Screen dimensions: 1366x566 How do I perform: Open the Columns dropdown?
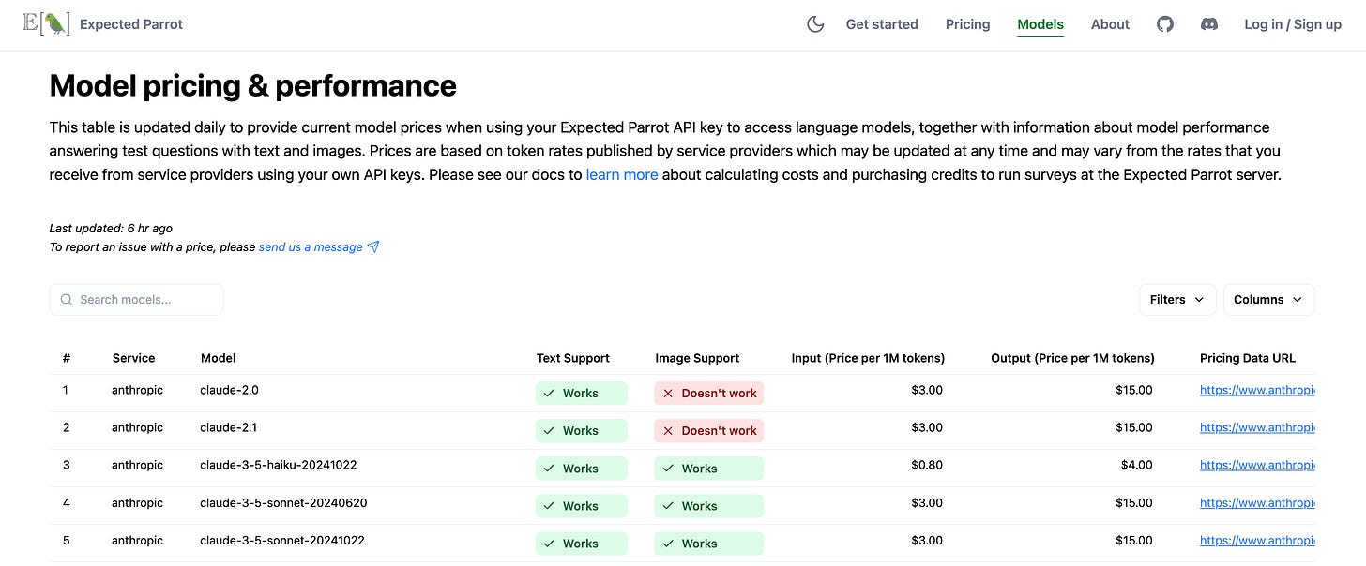1268,300
